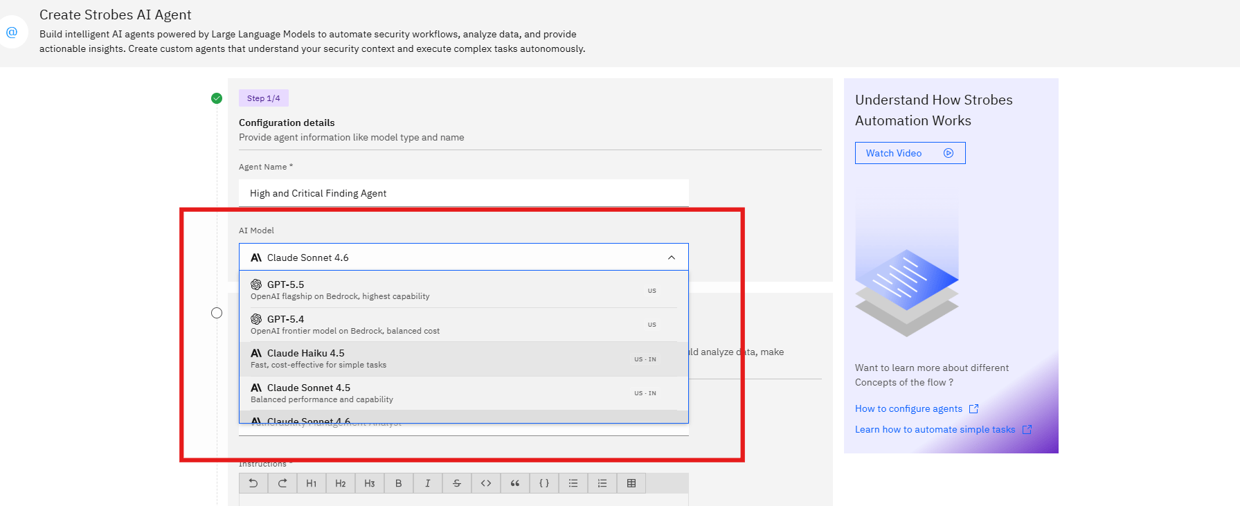Choose GPT-5.5 from the model list
1240x506 pixels.
click(x=464, y=290)
